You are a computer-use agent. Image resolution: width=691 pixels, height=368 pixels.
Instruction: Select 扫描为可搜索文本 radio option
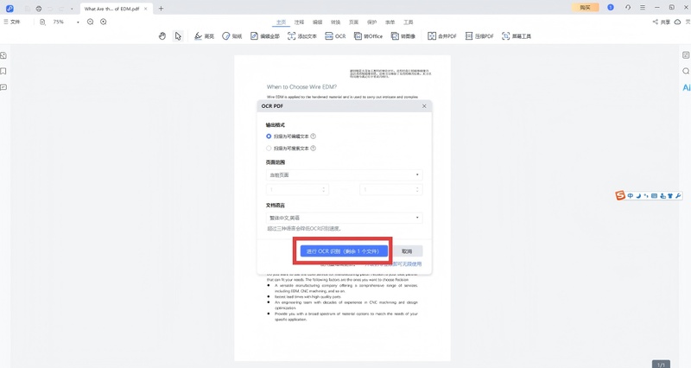pos(269,148)
